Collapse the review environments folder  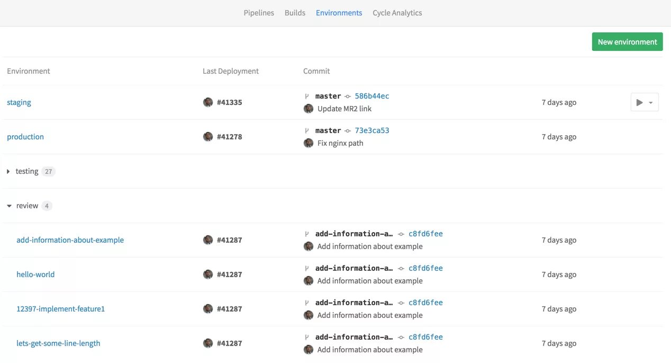(9, 206)
